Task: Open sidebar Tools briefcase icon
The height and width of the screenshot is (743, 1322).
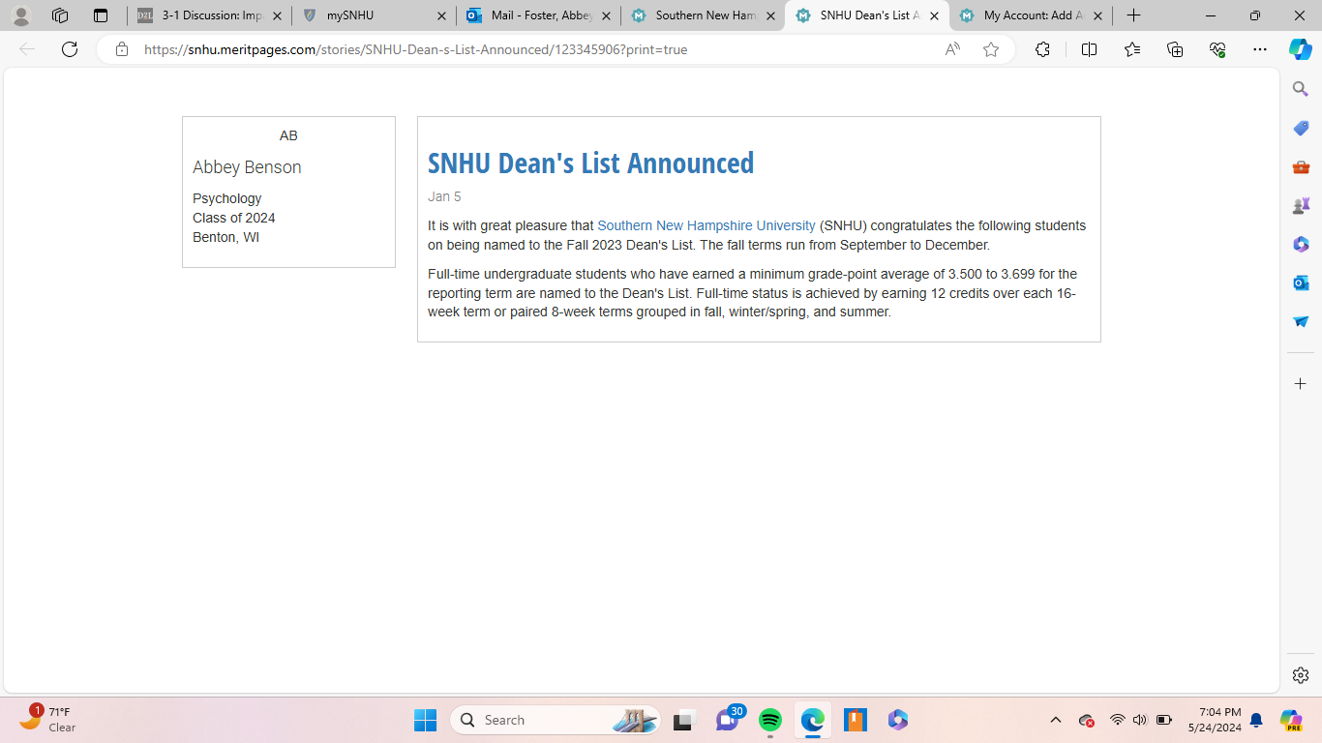Action: click(1301, 166)
